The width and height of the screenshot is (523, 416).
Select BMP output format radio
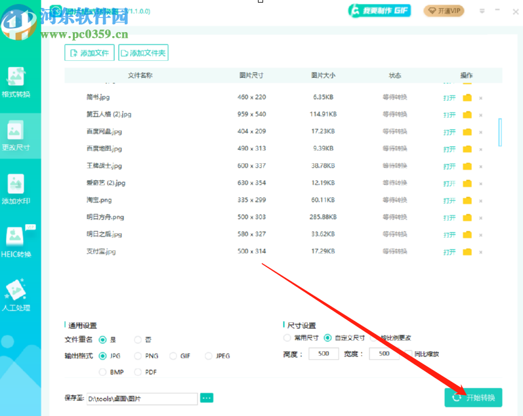[103, 372]
